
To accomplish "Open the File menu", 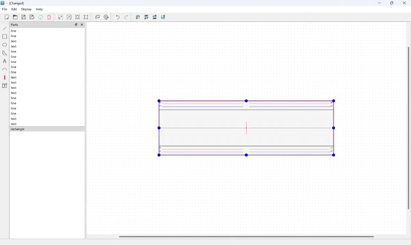I will point(4,9).
